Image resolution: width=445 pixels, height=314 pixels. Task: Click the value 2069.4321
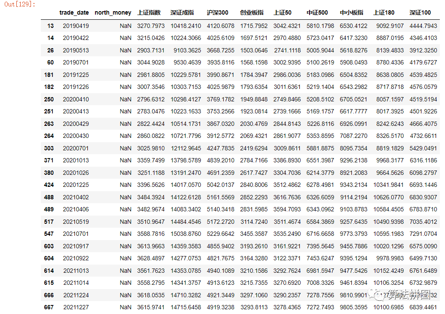(254, 136)
